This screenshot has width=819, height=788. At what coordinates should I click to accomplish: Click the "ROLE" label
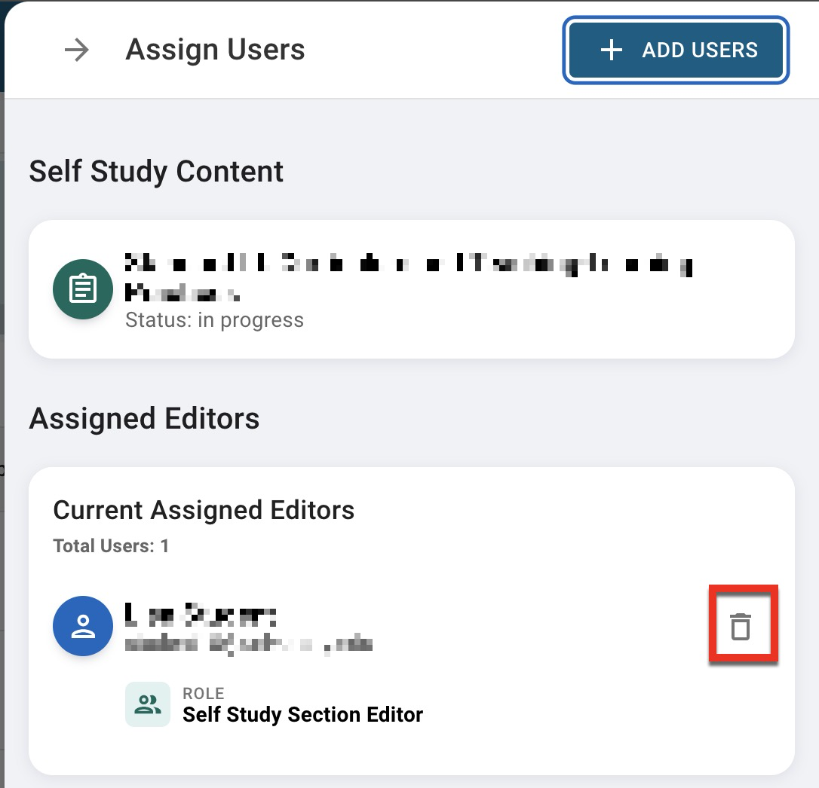coord(204,693)
